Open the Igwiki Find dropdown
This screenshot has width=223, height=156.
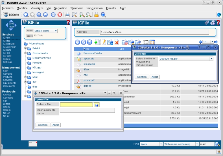(161, 144)
